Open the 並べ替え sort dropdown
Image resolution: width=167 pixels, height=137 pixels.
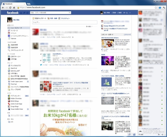89,26
